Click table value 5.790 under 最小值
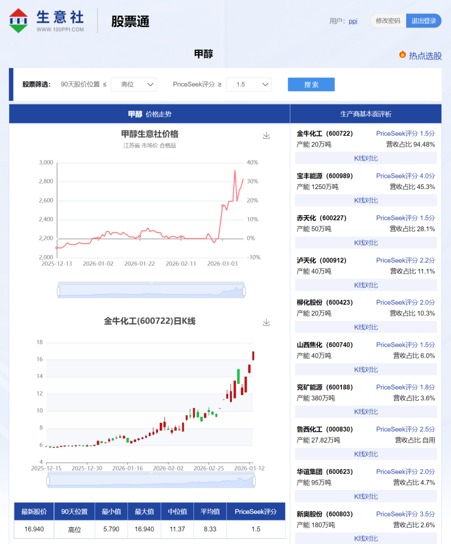 tap(111, 529)
